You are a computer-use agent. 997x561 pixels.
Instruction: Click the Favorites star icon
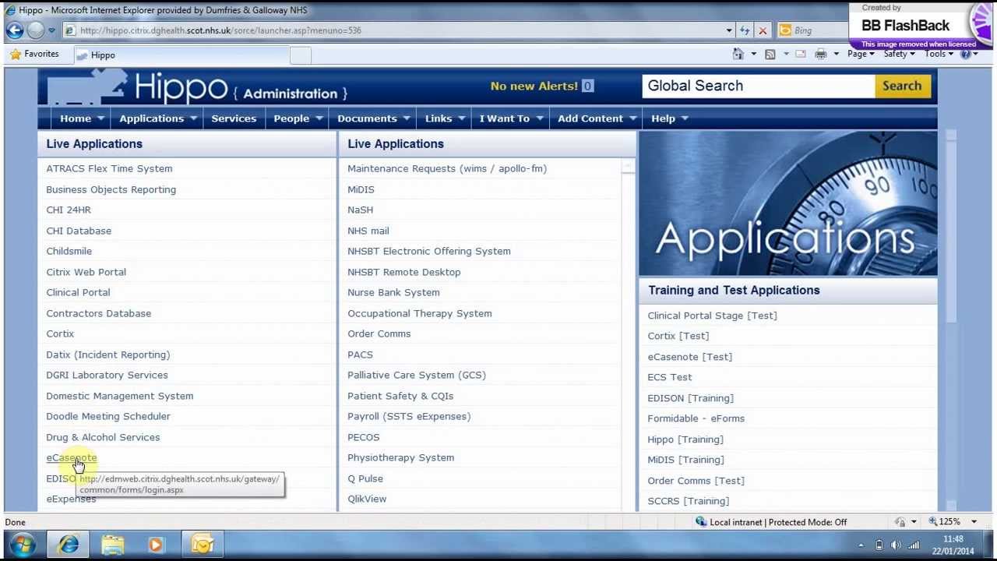pyautogui.click(x=15, y=55)
